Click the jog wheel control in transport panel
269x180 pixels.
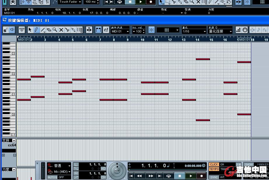[x=117, y=170]
